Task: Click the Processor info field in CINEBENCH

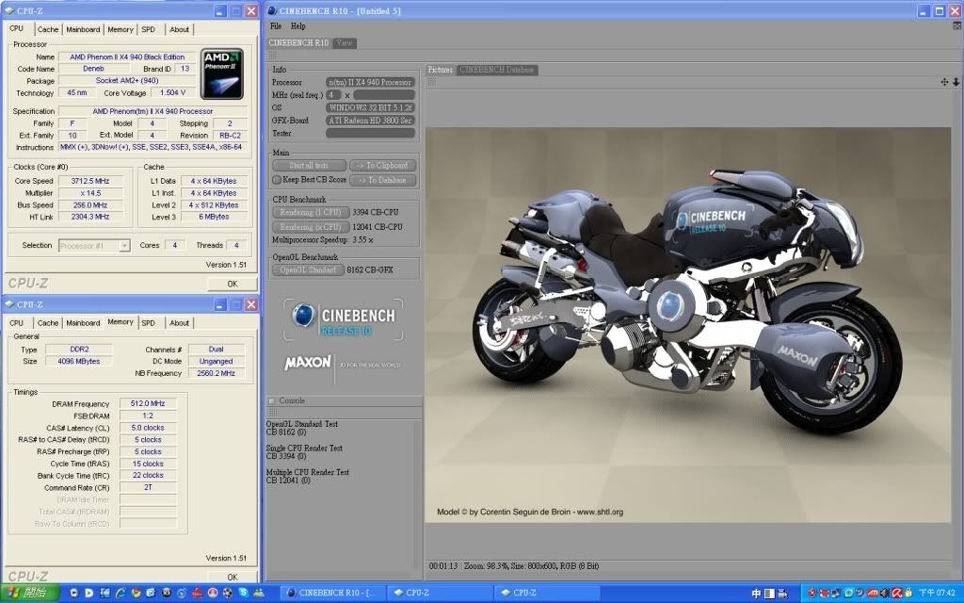Action: pyautogui.click(x=370, y=82)
